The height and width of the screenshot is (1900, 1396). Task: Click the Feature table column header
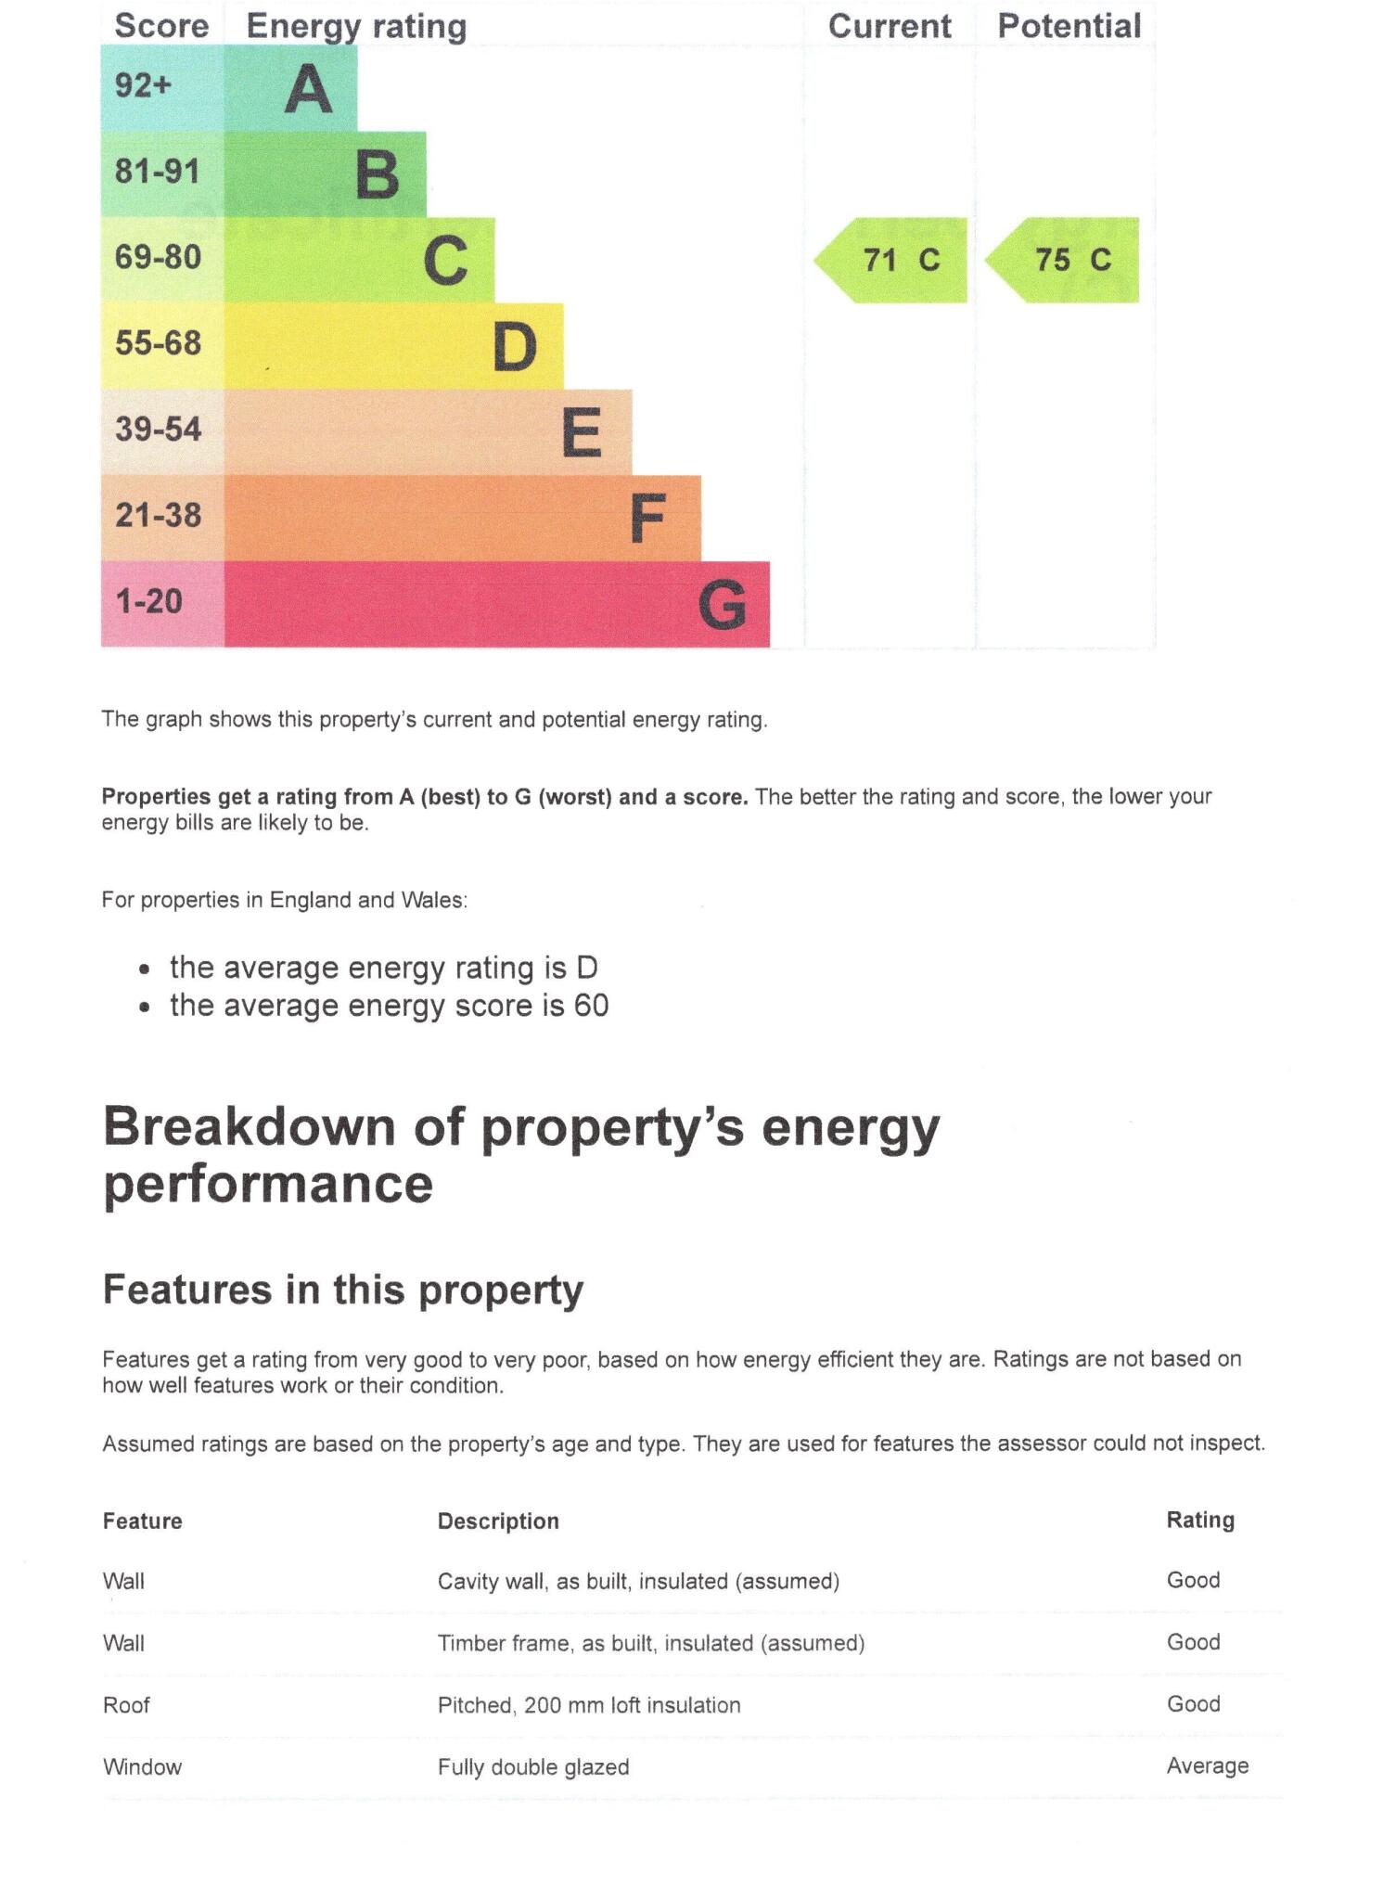(142, 1521)
